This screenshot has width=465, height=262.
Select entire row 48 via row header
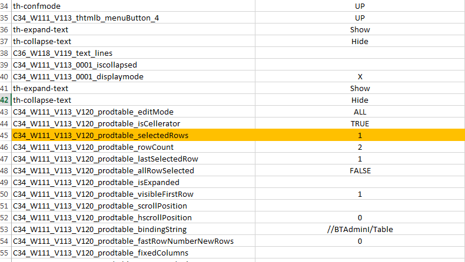point(5,170)
